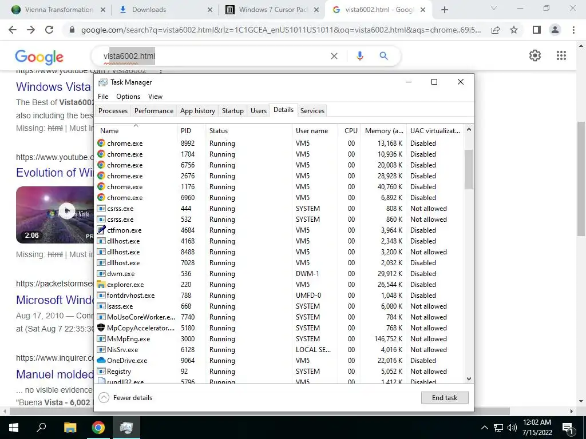
Task: Sort by the PID column header
Action: pyautogui.click(x=191, y=131)
